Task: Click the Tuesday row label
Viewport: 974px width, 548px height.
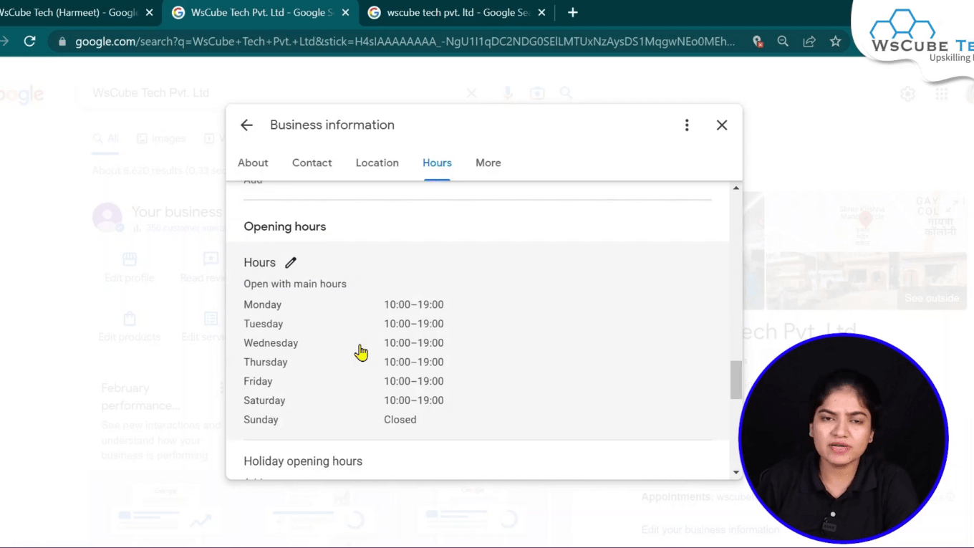Action: point(263,324)
